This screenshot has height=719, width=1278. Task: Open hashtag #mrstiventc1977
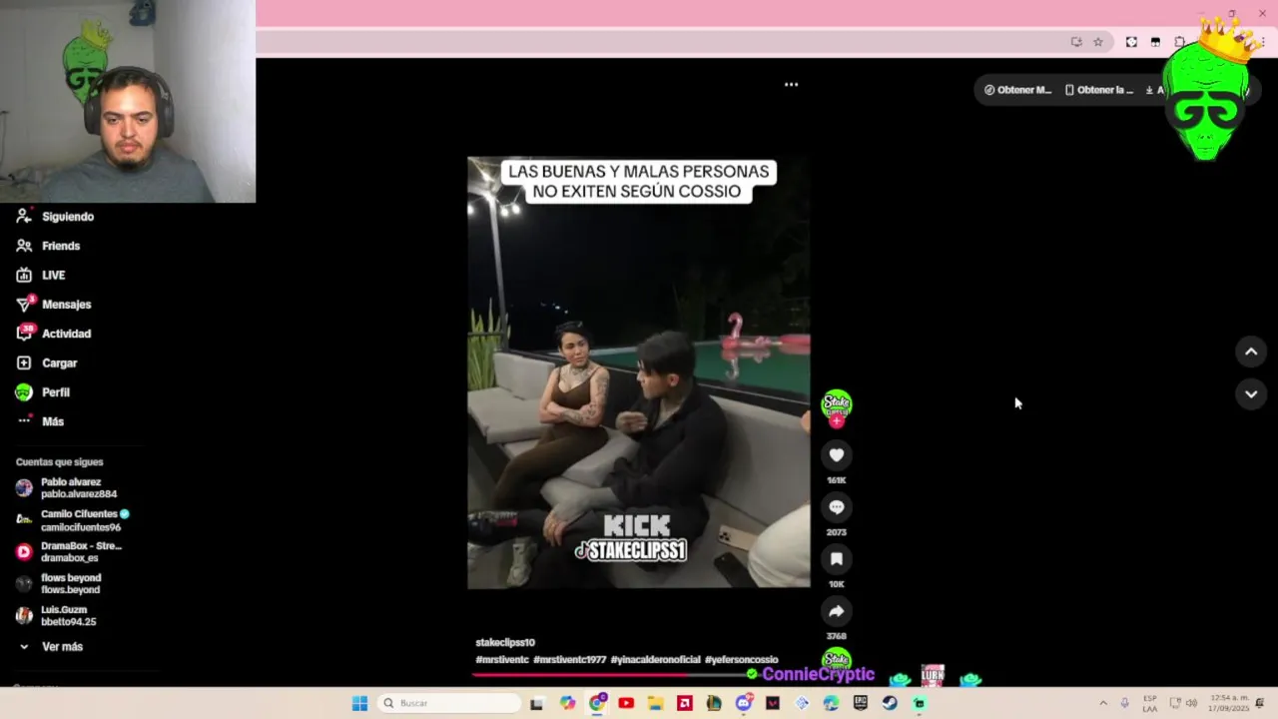[570, 660]
